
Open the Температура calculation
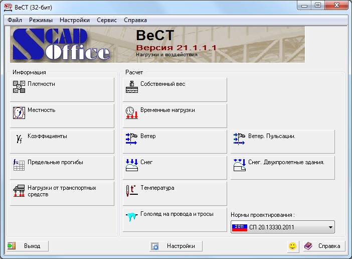(174, 194)
